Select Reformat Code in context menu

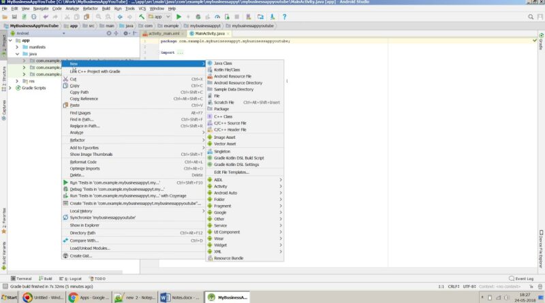tap(133, 162)
